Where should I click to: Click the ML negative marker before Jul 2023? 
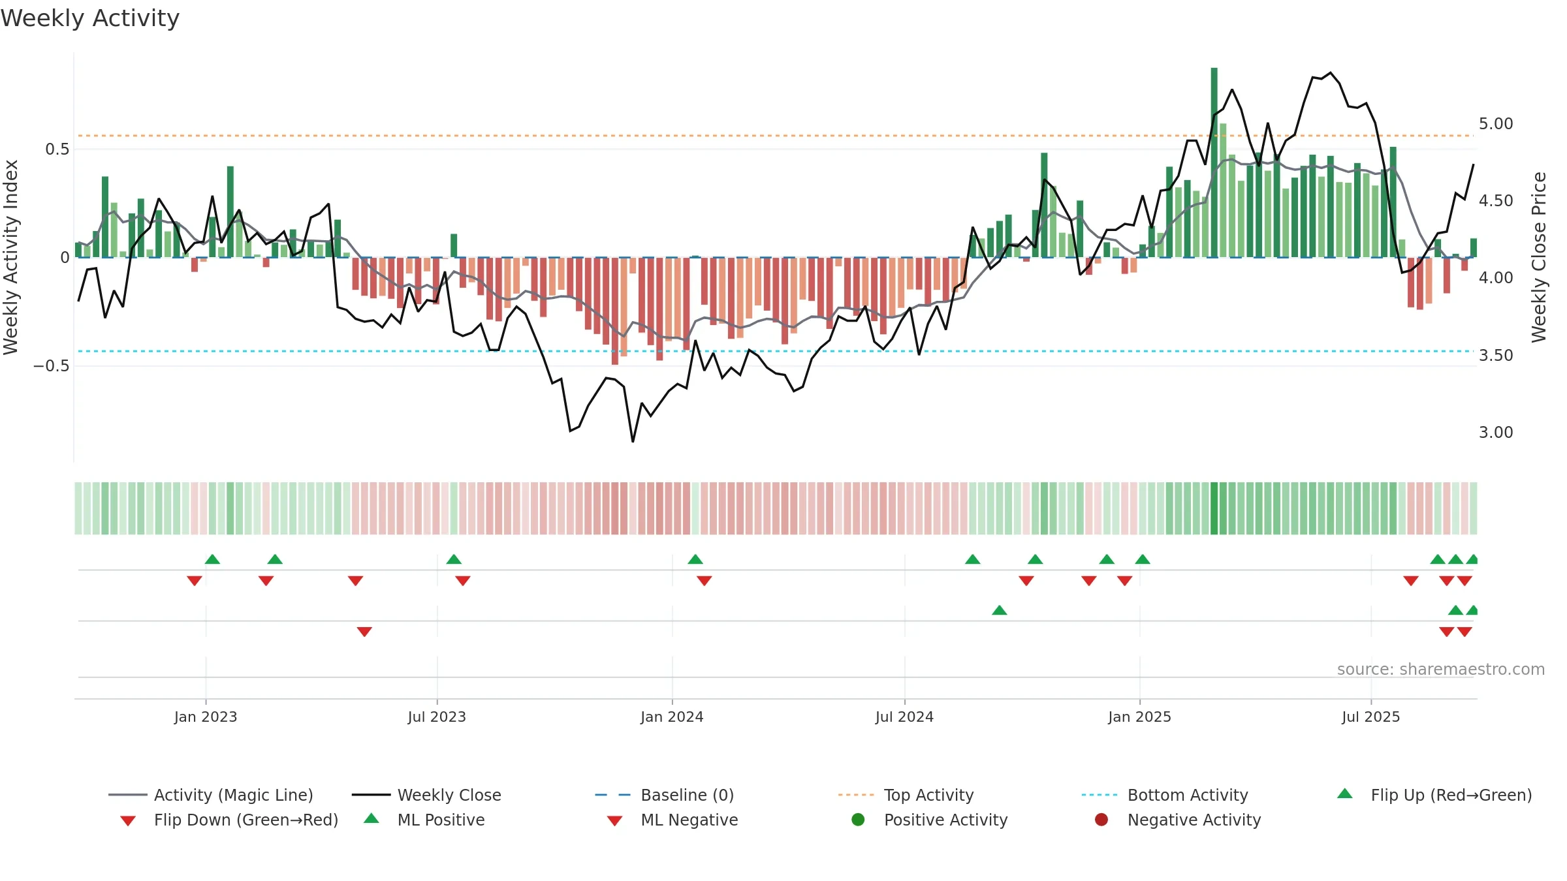[364, 632]
